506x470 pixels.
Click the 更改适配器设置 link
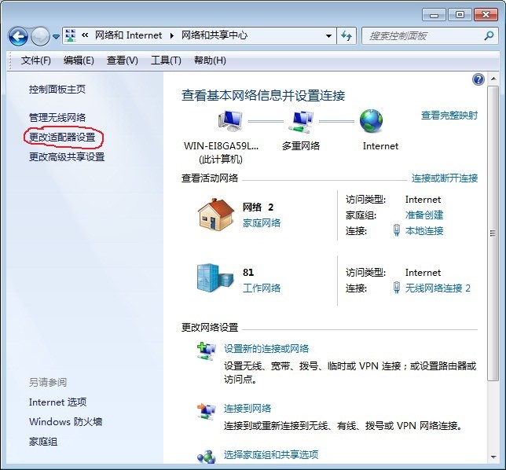pyautogui.click(x=66, y=137)
